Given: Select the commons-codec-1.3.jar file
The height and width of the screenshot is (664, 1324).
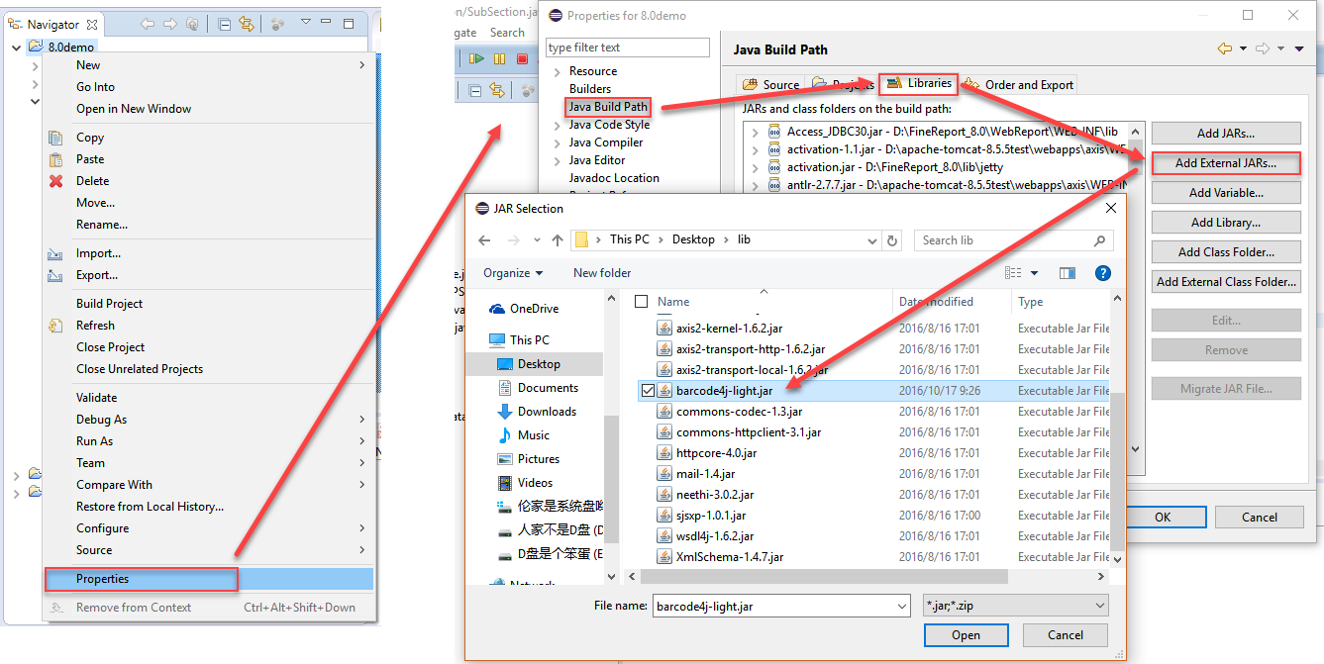Looking at the screenshot, I should (739, 412).
